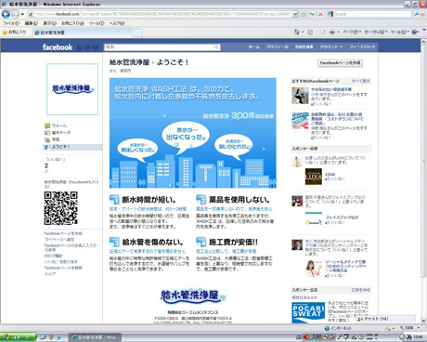Viewport: 427px width, 342px height.
Task: Expand the アカウント dropdown
Action: point(331,46)
